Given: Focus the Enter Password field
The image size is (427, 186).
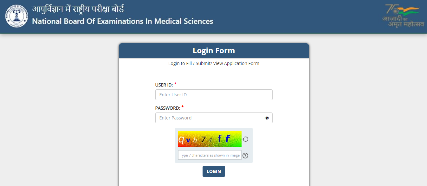Looking at the screenshot, I should (209, 118).
